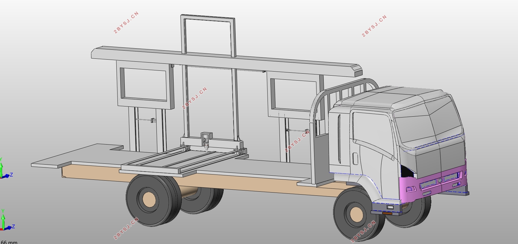518x244 pixels.
Task: Pick the door handle on the cab
Action: 355,159
